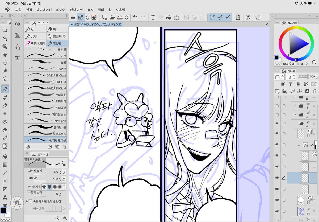Delete sub tool with trash icon
This screenshot has height=222, width=319.
pos(65,146)
